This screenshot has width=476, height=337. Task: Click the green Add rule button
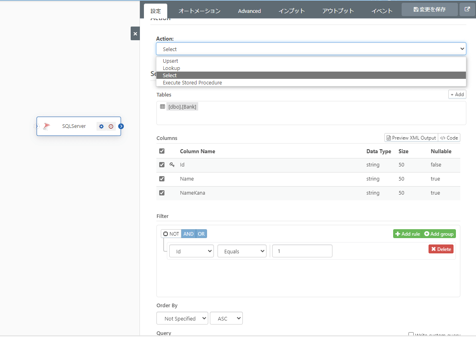coord(407,234)
